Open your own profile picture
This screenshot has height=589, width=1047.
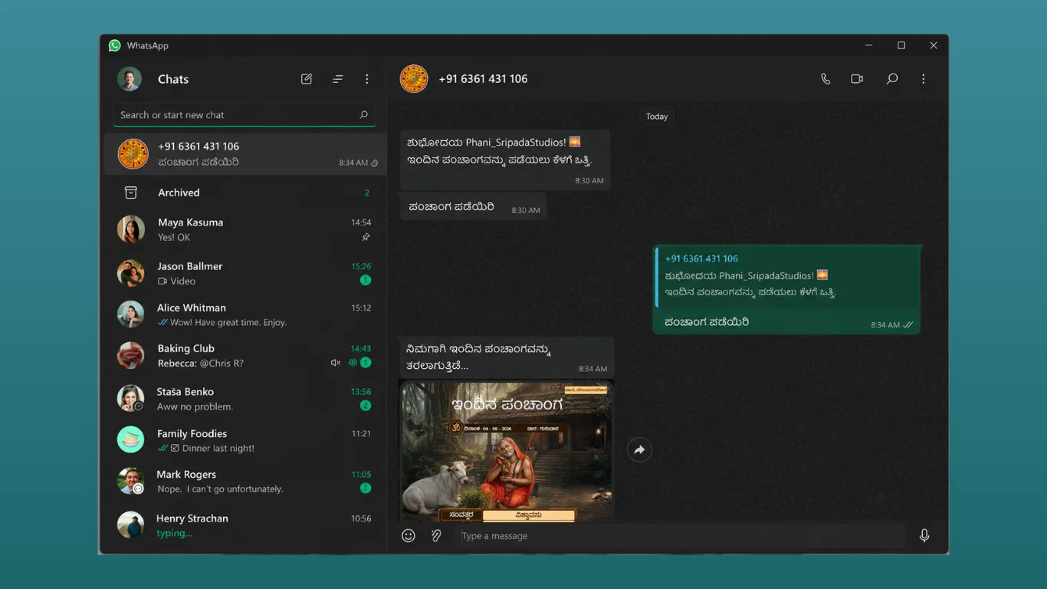click(130, 79)
